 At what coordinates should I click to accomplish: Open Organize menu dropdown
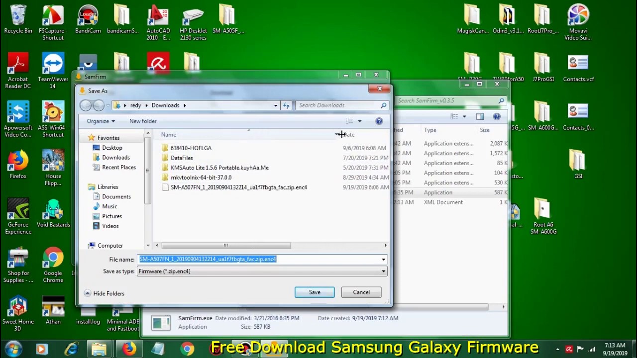coord(101,121)
